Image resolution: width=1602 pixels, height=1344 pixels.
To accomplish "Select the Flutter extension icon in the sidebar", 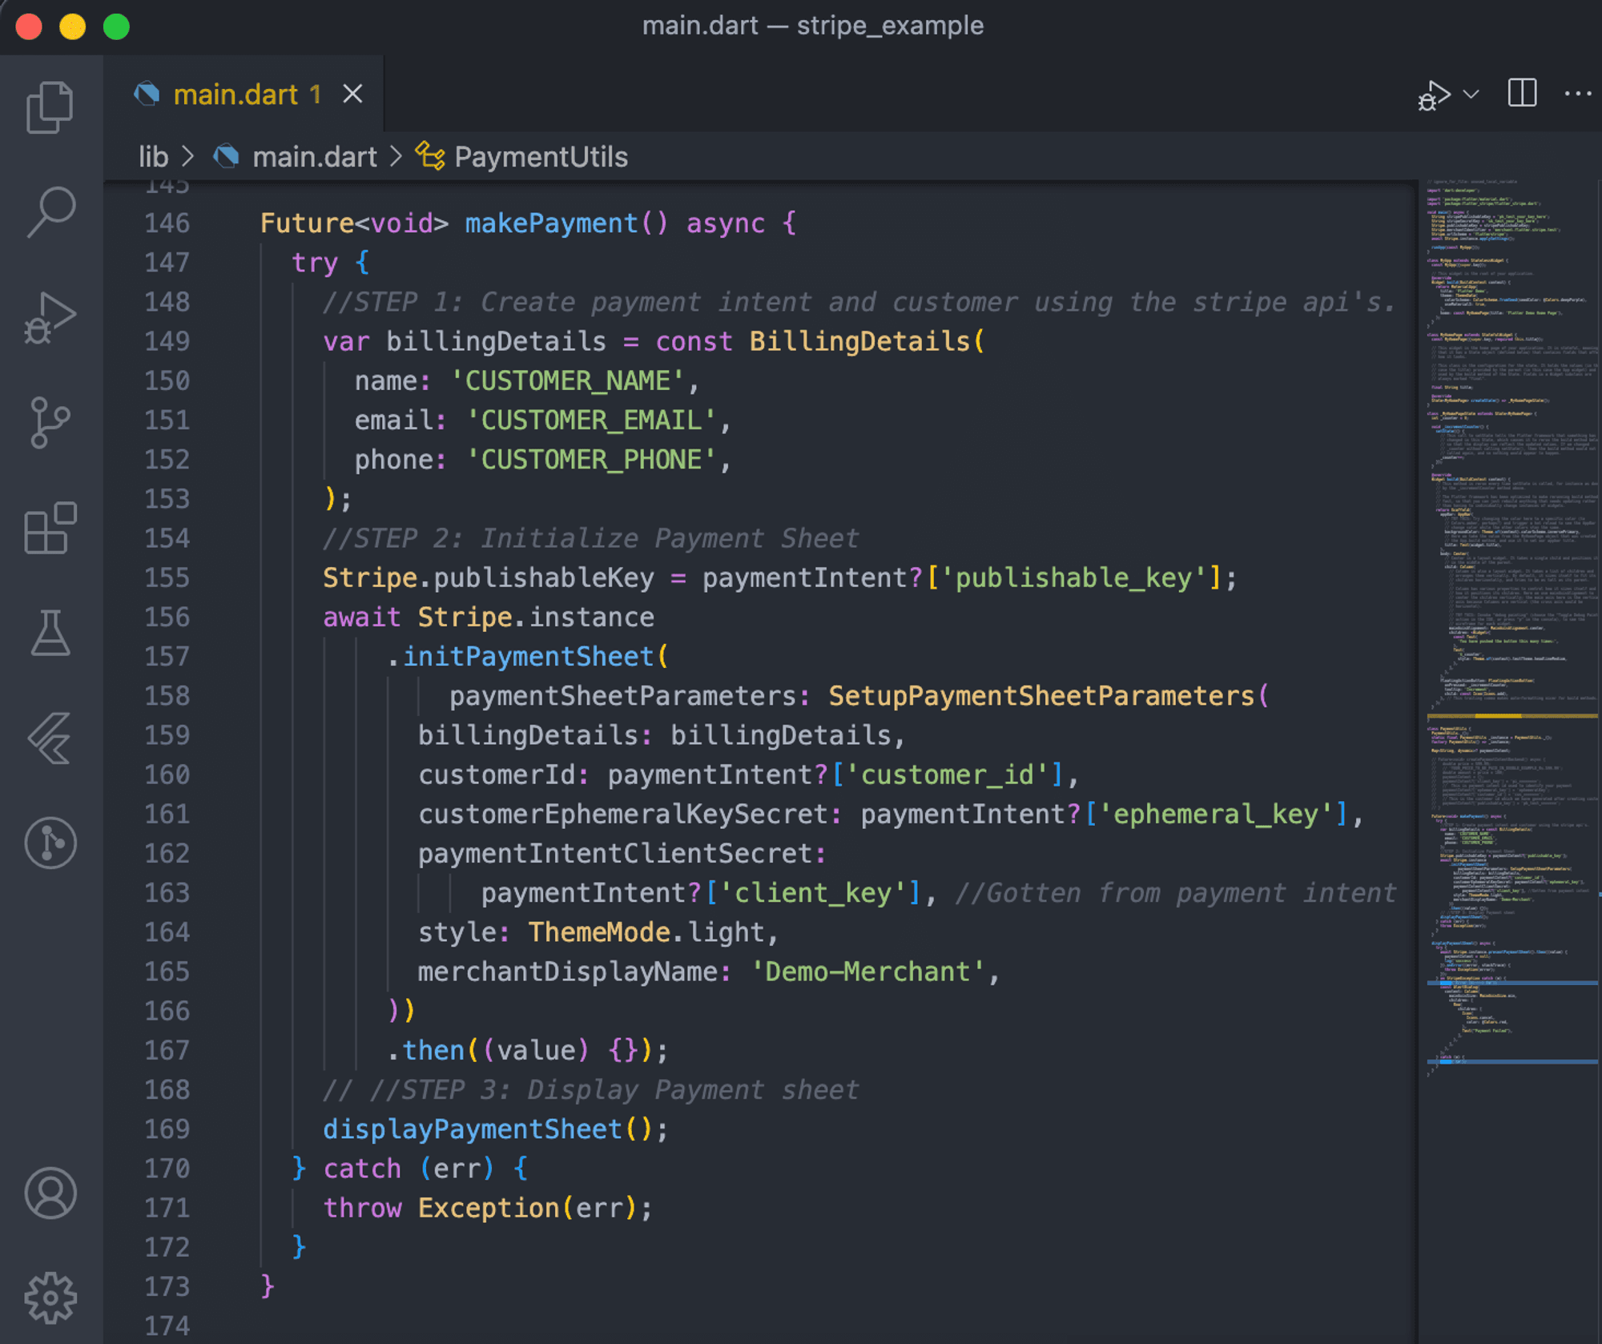I will (x=50, y=738).
